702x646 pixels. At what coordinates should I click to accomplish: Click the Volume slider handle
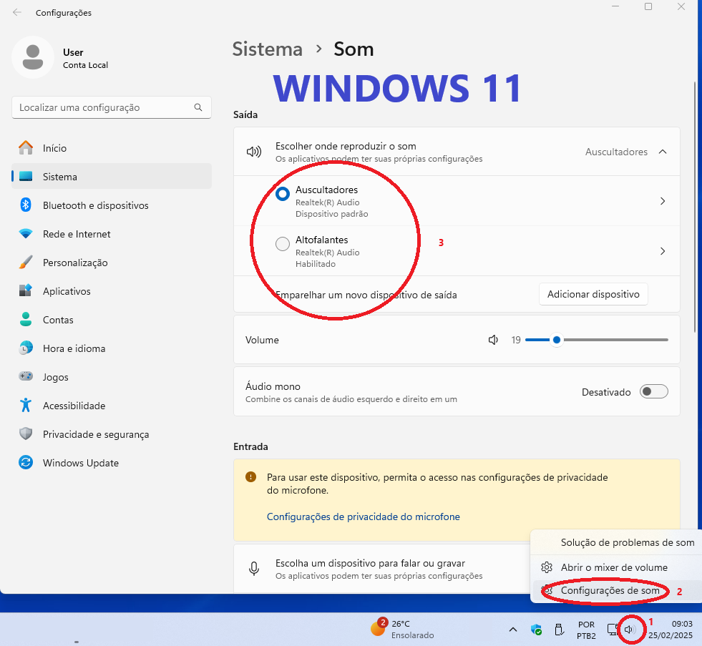[x=557, y=340]
